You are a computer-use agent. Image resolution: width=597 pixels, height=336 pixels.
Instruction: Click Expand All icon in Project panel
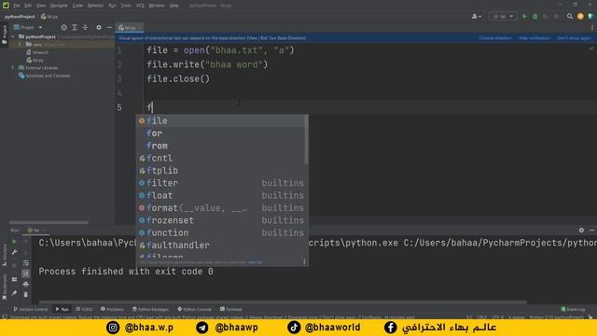pos(75,27)
